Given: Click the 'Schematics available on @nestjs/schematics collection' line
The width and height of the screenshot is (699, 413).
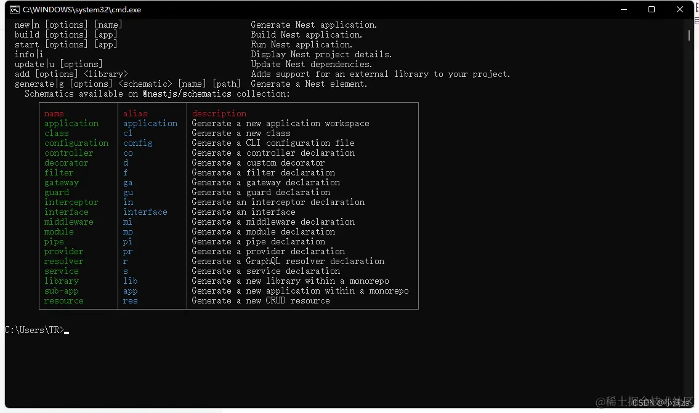Looking at the screenshot, I should 157,94.
